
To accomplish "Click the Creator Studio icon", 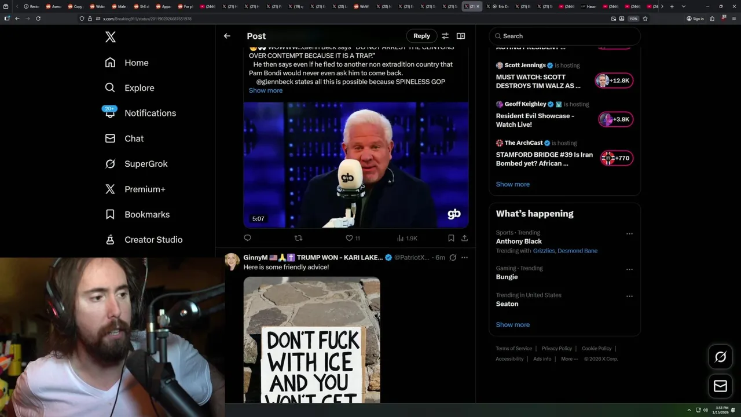I will tap(110, 240).
